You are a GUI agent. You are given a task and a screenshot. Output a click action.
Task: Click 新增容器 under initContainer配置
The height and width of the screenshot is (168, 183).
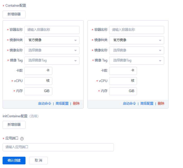click(14, 125)
